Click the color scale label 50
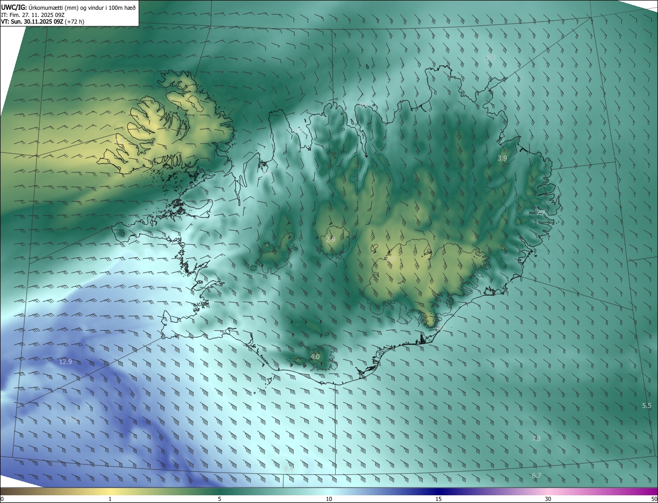658x503 pixels. 654,499
